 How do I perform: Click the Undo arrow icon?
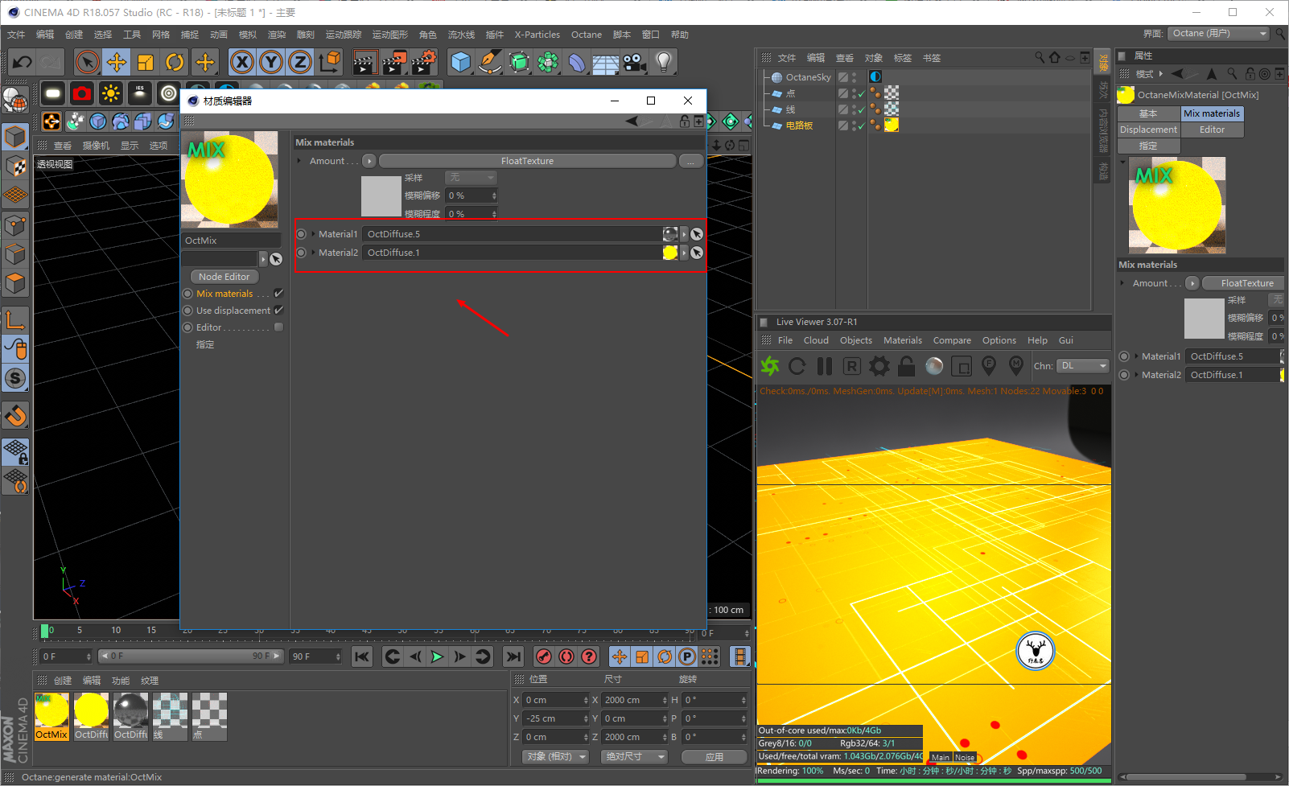(x=23, y=62)
